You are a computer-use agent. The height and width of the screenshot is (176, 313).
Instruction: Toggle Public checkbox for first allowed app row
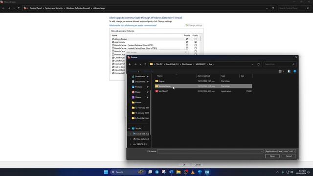pyautogui.click(x=196, y=39)
